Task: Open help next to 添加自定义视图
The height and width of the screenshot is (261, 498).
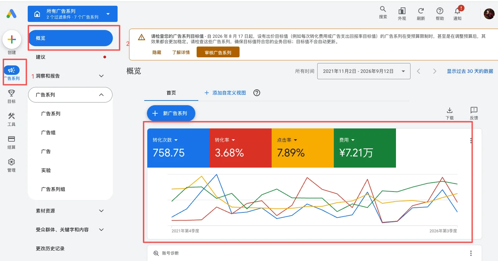Action: point(257,93)
